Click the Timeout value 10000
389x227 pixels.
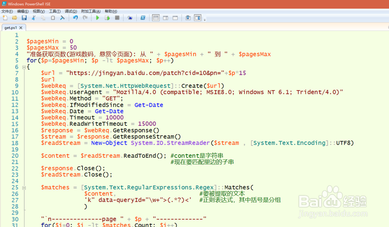point(115,117)
